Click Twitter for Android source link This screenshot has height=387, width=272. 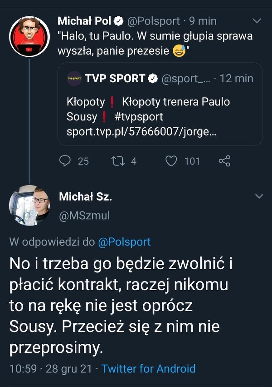point(148,368)
